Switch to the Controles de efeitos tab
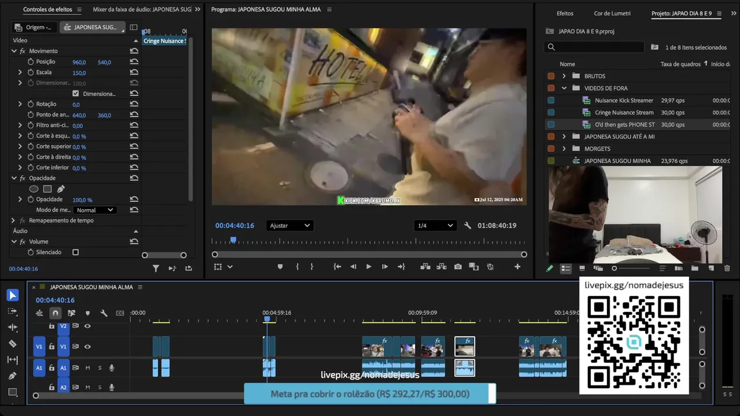This screenshot has width=740, height=416. [x=47, y=10]
